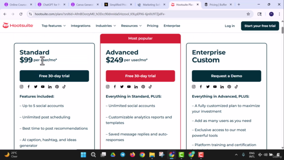Click YouTube icon in Standard plan
Viewport: 284px width, 160px height.
(43, 87)
